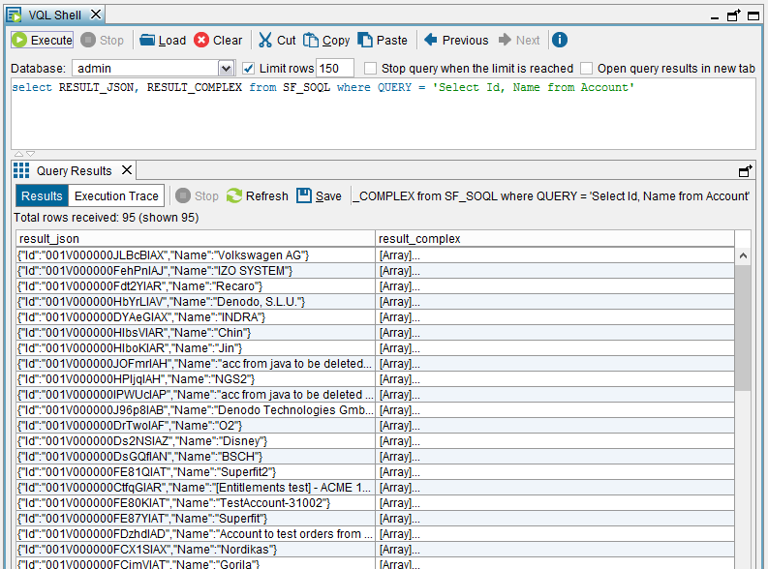
Task: Select the O2 row
Action: [375, 426]
